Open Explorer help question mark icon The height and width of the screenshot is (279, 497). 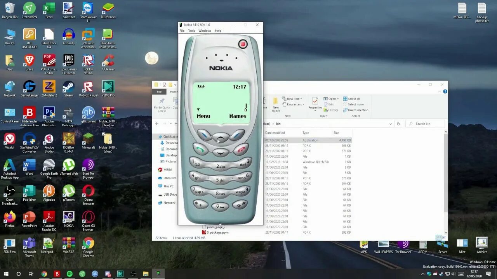[x=445, y=91]
